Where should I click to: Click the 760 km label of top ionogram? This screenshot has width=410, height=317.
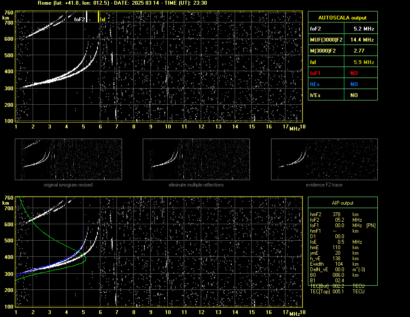9,13
